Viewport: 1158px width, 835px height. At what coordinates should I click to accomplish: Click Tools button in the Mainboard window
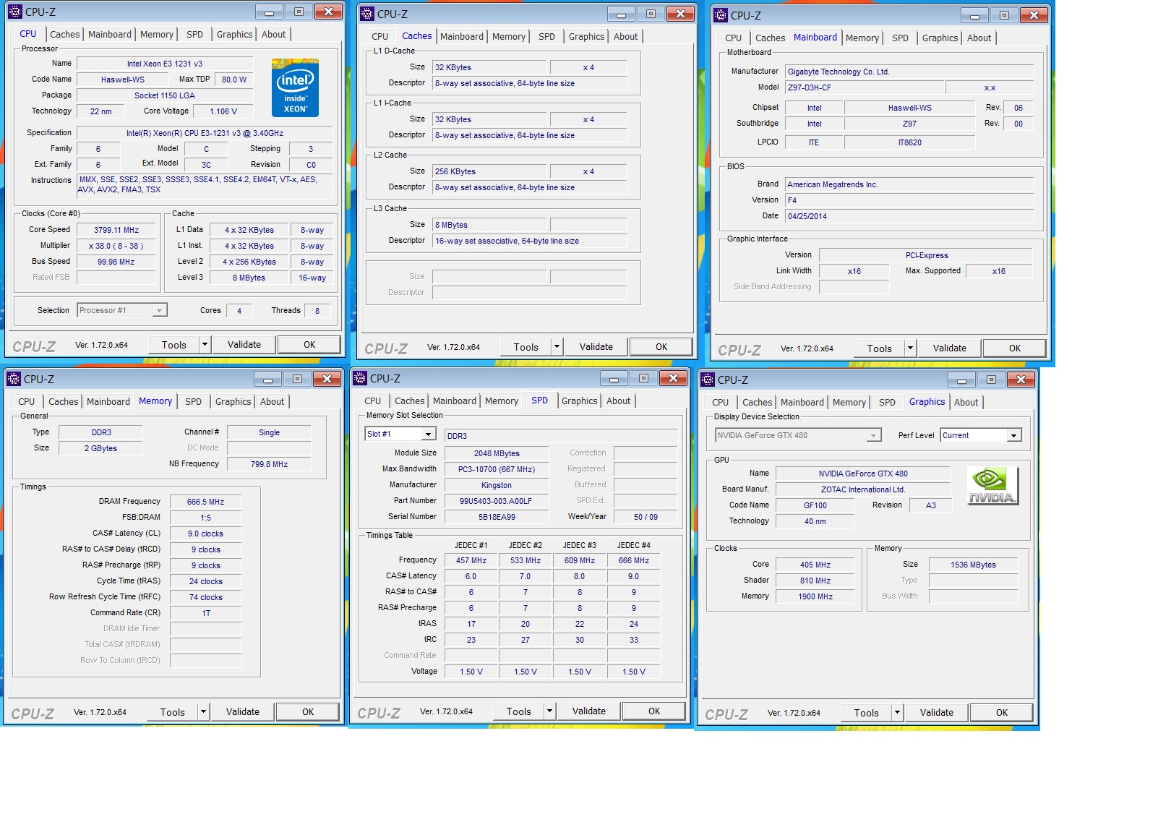click(x=880, y=348)
